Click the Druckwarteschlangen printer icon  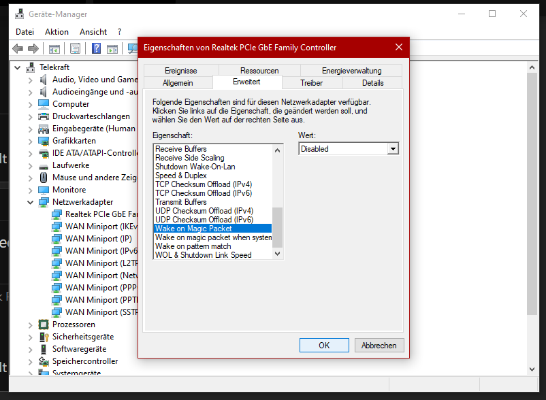click(x=44, y=116)
